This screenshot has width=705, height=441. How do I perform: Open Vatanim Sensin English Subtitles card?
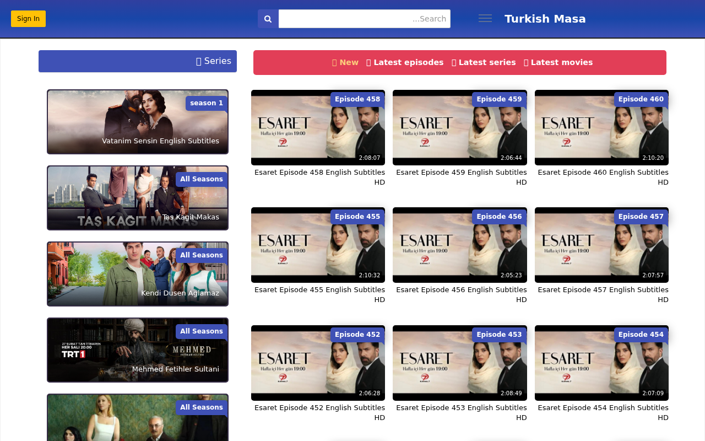[138, 122]
